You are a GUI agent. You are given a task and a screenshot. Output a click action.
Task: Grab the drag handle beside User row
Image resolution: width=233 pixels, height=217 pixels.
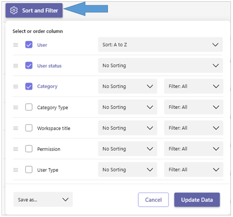click(x=16, y=45)
